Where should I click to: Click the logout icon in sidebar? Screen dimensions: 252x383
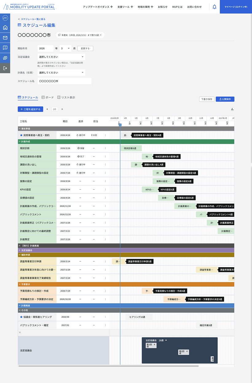tap(5, 68)
